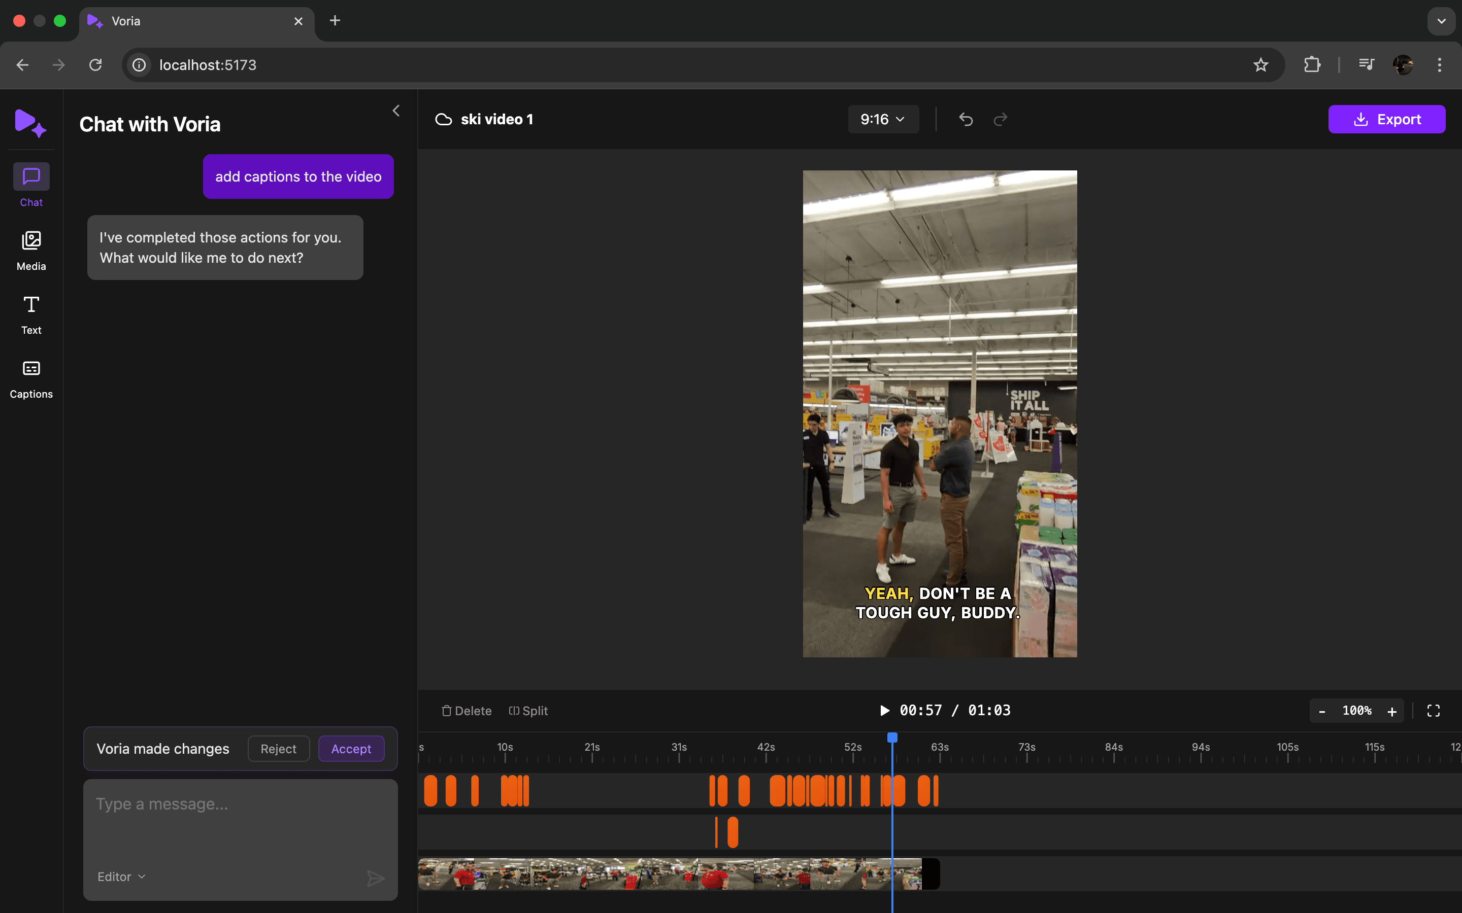Image resolution: width=1462 pixels, height=913 pixels.
Task: Click the 00:57 / 01:03 timecode
Action: click(x=955, y=711)
